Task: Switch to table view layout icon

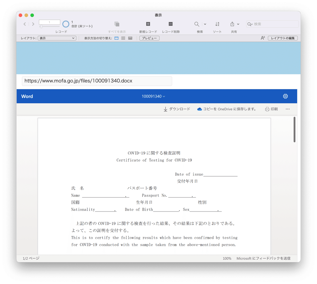Action: [130, 38]
